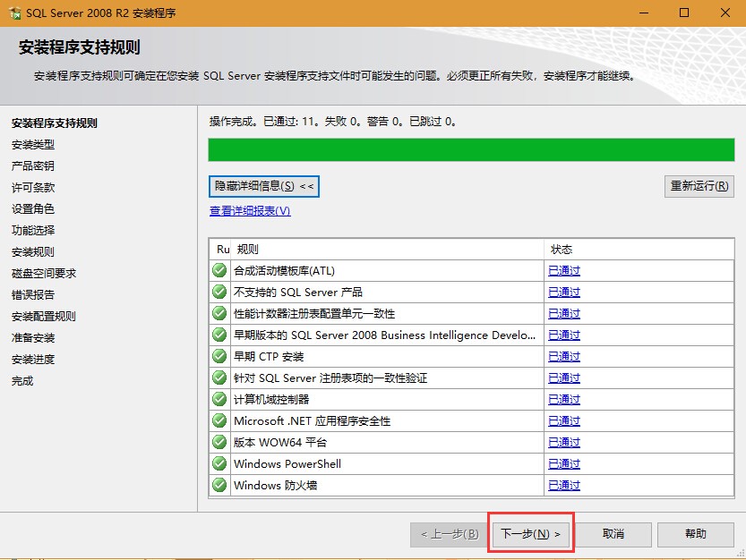Open 已通过 link for 性能计数器注册表配置单元一致性
The image size is (746, 560).
click(x=564, y=314)
